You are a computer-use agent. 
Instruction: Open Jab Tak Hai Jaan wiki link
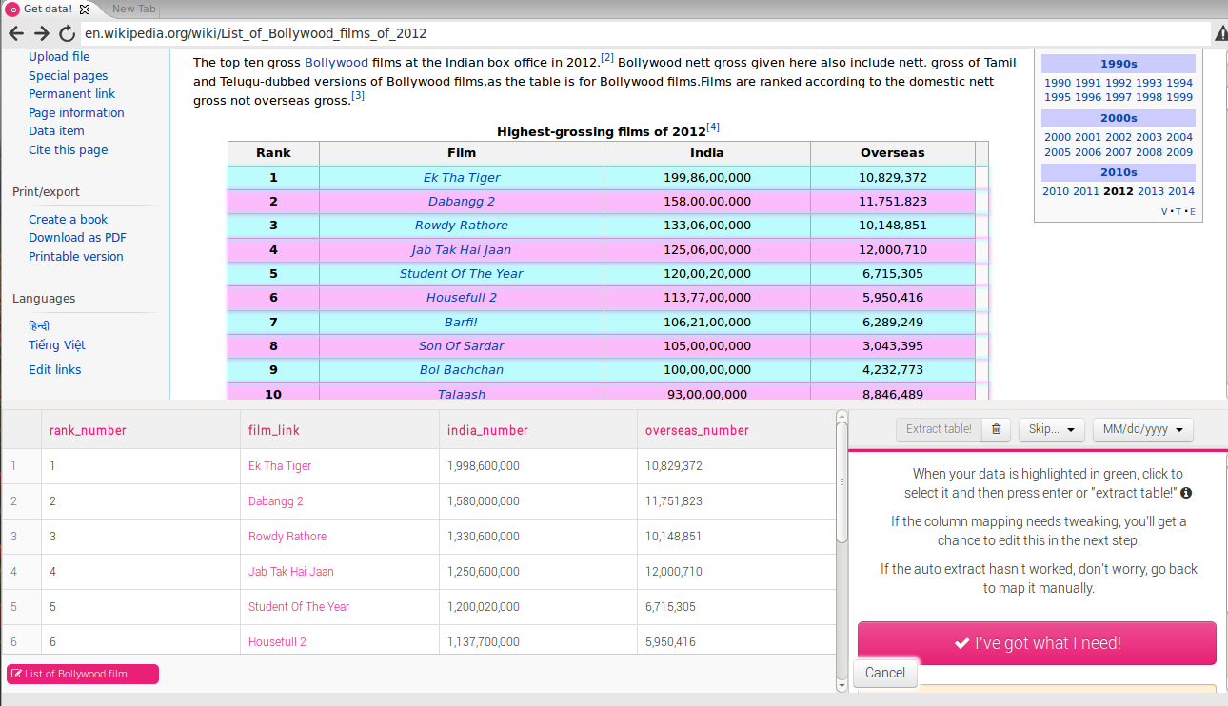(x=462, y=249)
